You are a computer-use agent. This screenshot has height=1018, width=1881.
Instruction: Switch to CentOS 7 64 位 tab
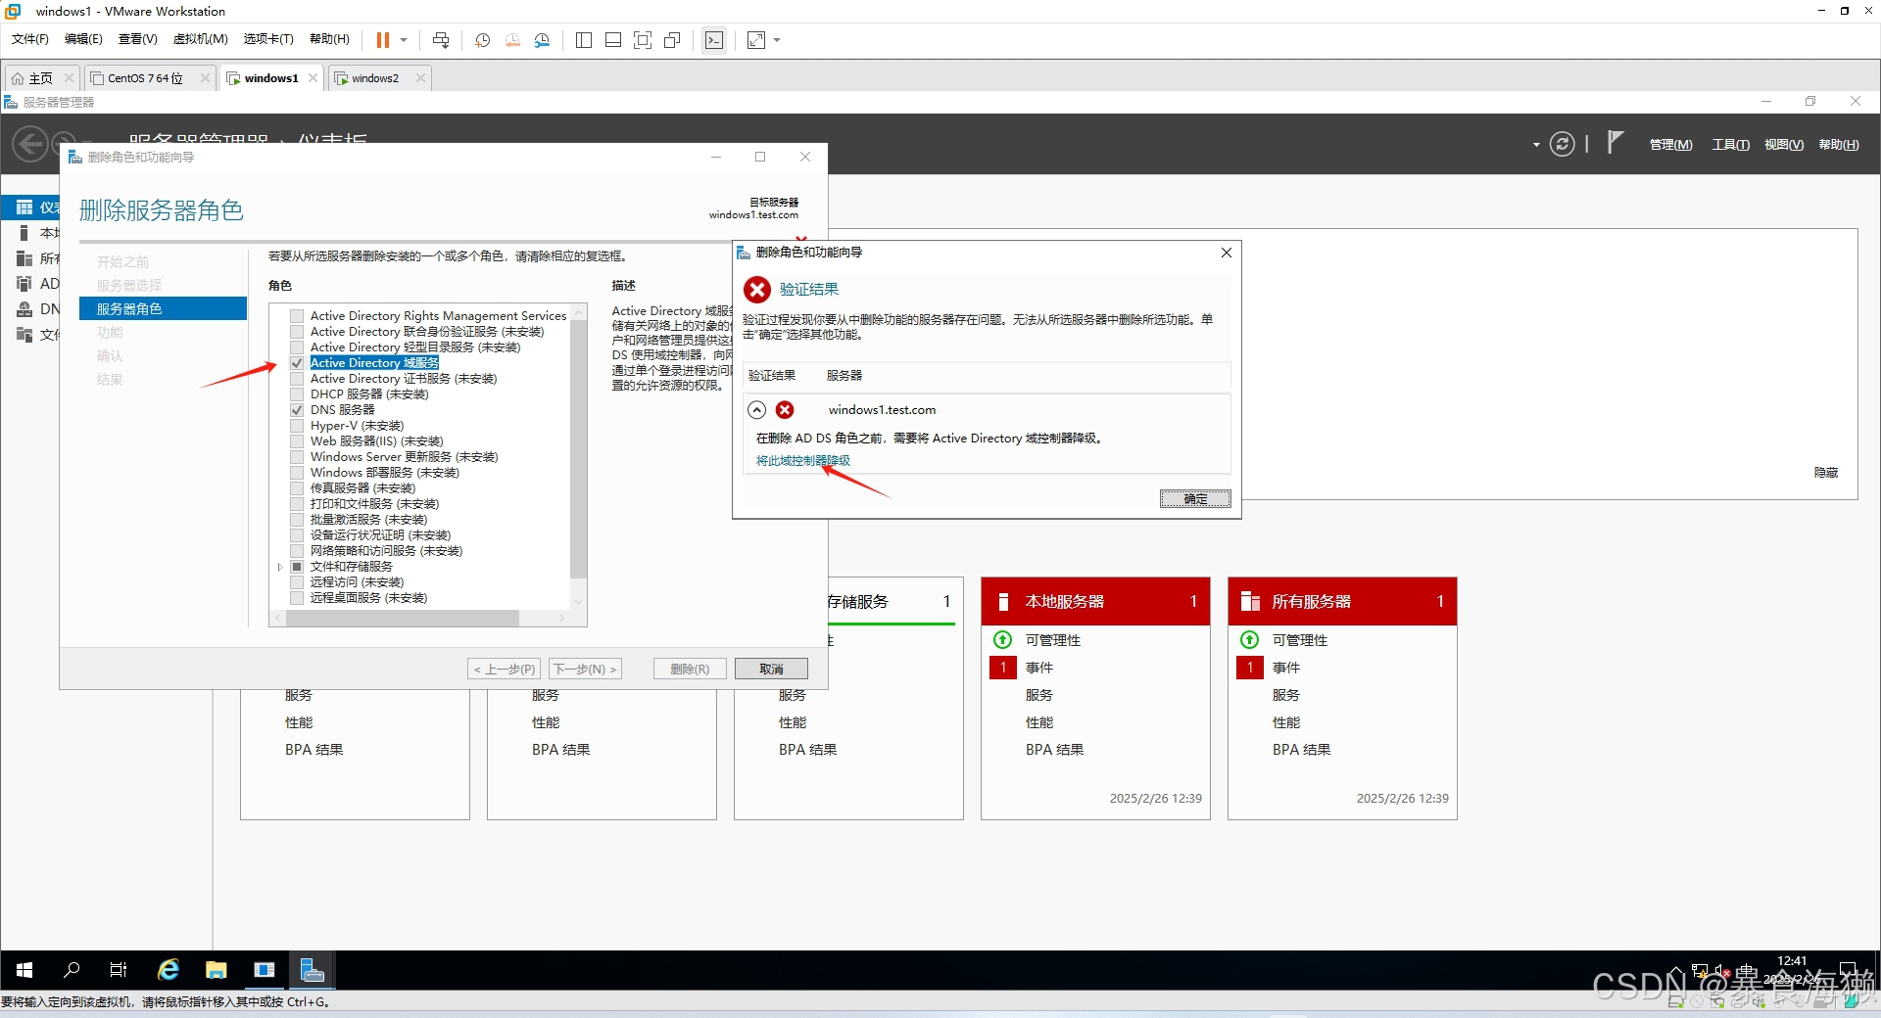tap(150, 78)
